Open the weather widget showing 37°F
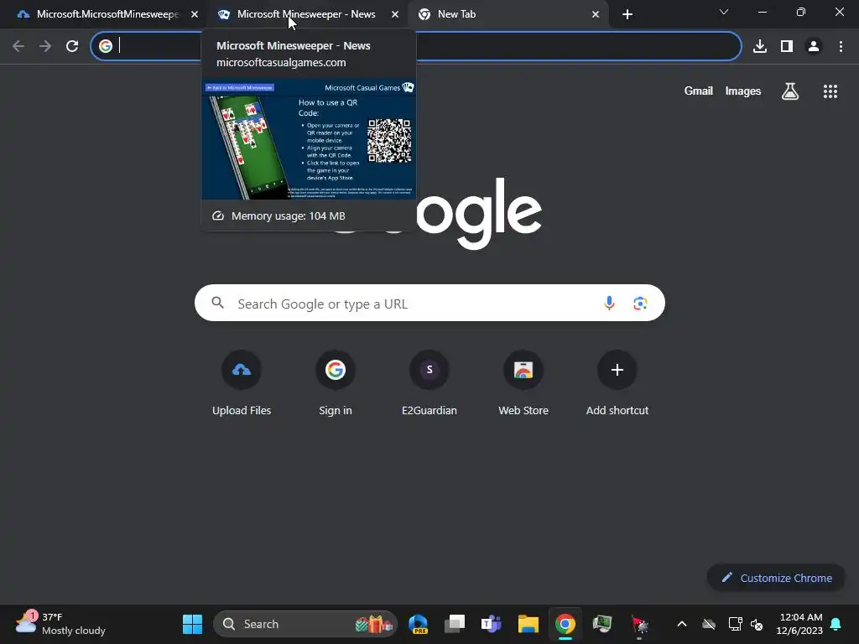859x644 pixels. point(60,624)
